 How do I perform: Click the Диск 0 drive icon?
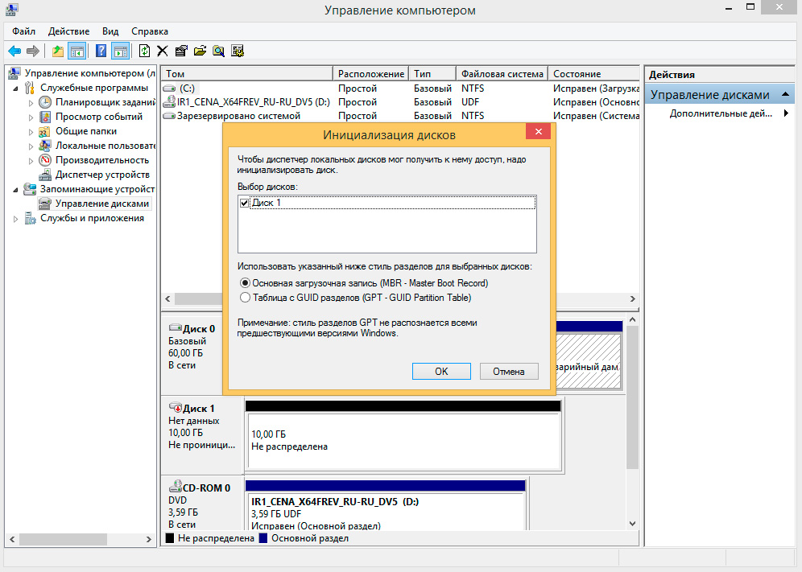(x=176, y=327)
